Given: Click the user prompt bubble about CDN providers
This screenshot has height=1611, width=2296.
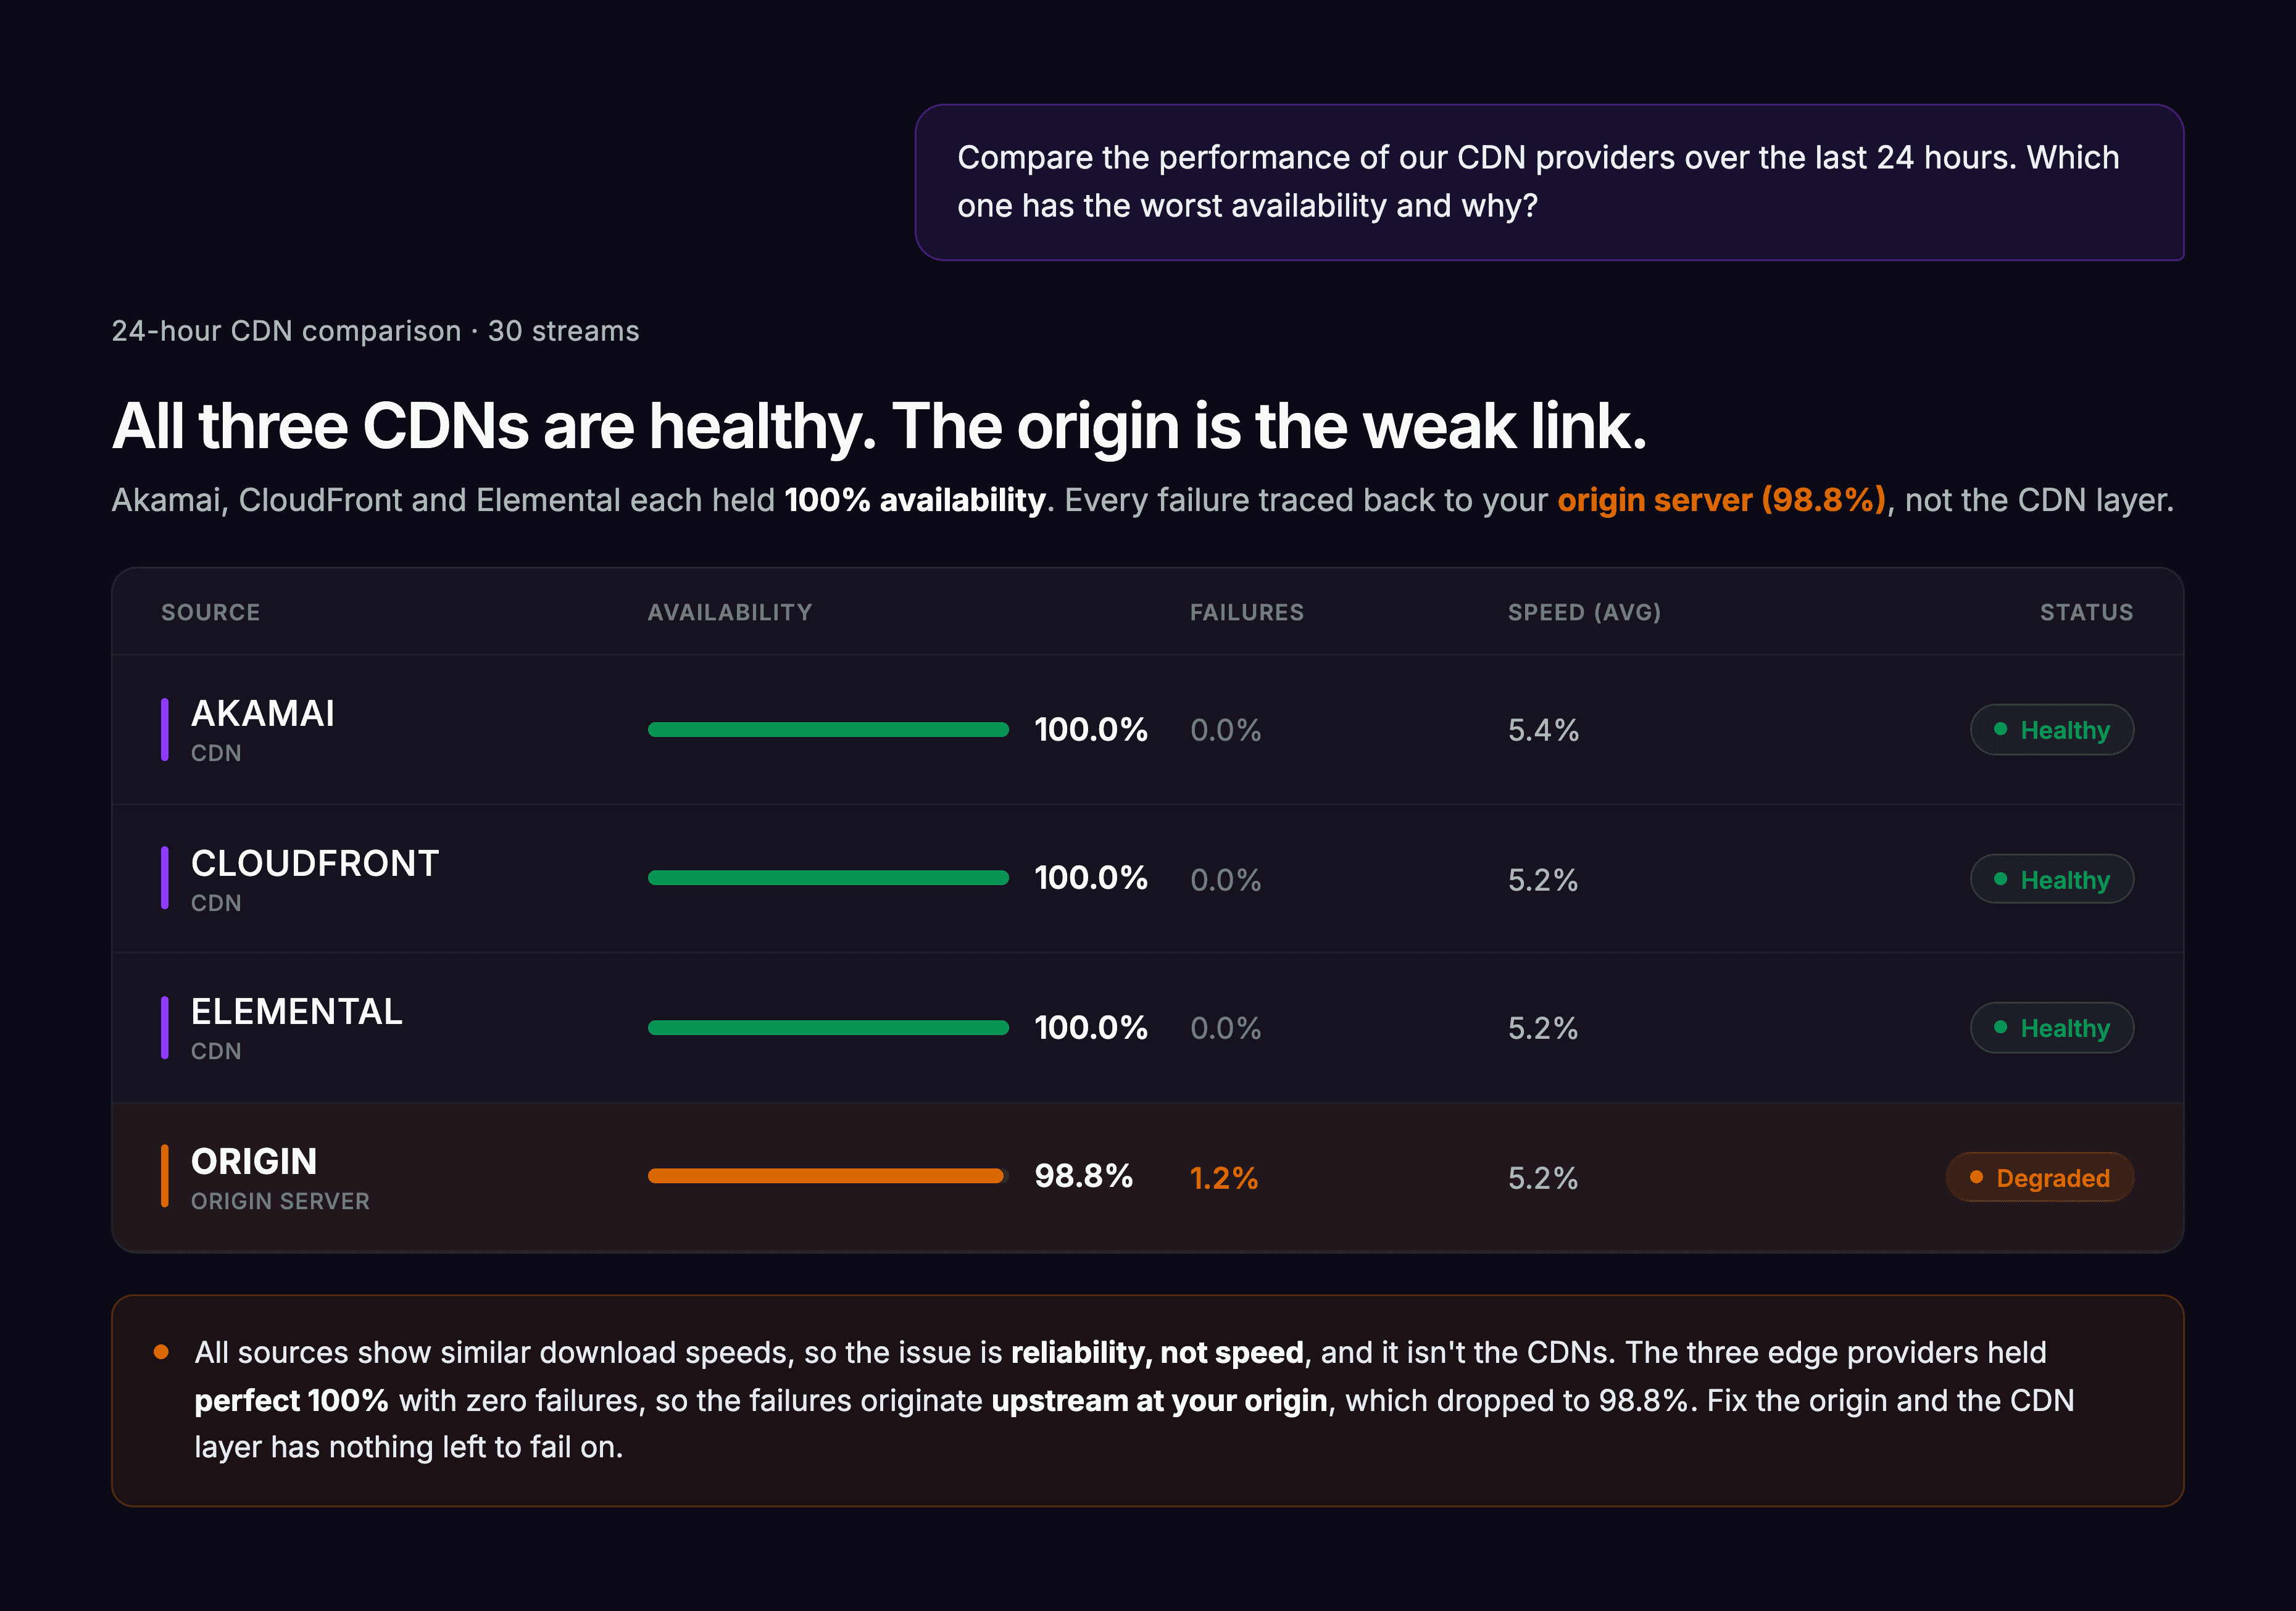Looking at the screenshot, I should pos(1549,182).
